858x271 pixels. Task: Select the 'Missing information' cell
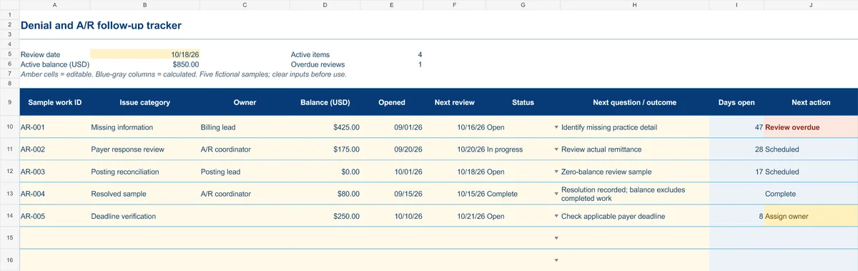(x=145, y=127)
